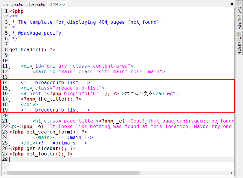Screen dimensions: 243x178
Task: Click line number 10 in gutter
Action: coord(5,60)
